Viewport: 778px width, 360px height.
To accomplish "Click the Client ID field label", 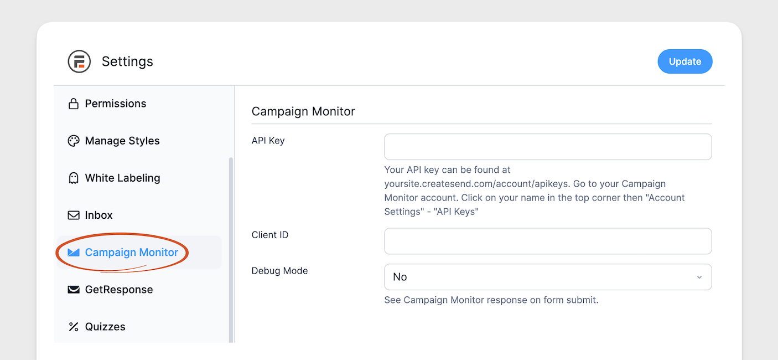I will pos(270,235).
